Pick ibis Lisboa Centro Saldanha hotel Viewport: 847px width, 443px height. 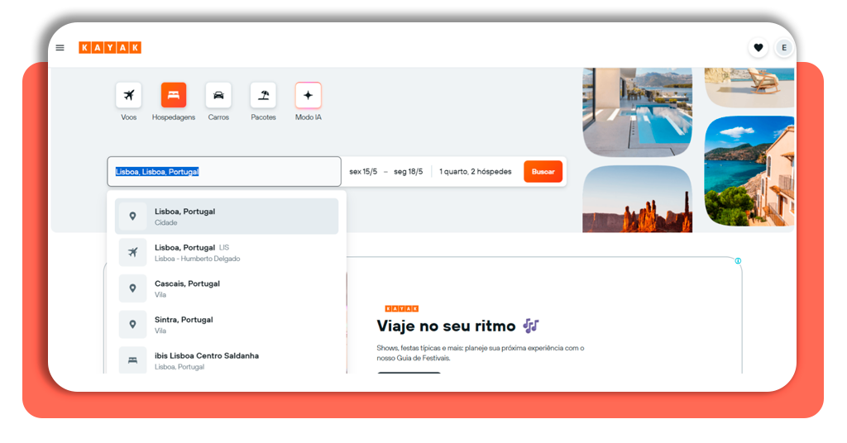pyautogui.click(x=227, y=360)
